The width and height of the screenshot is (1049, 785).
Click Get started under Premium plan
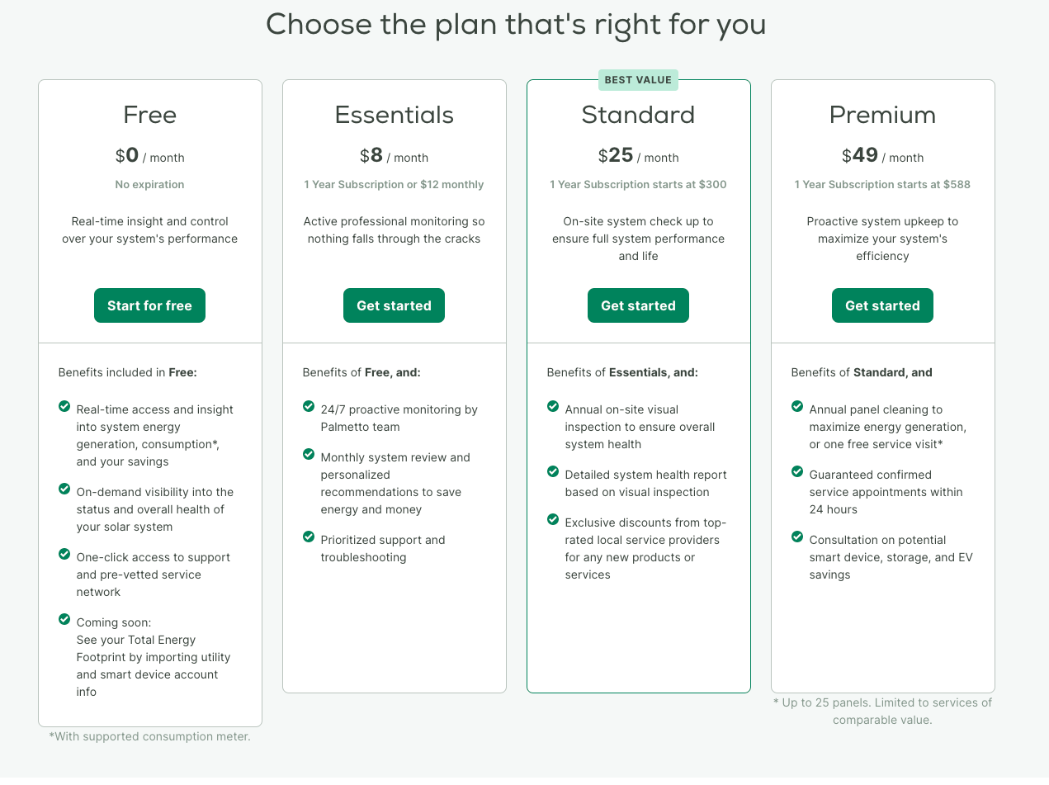pos(882,305)
